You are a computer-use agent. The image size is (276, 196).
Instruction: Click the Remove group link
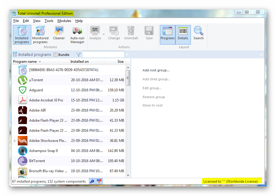coord(154,97)
